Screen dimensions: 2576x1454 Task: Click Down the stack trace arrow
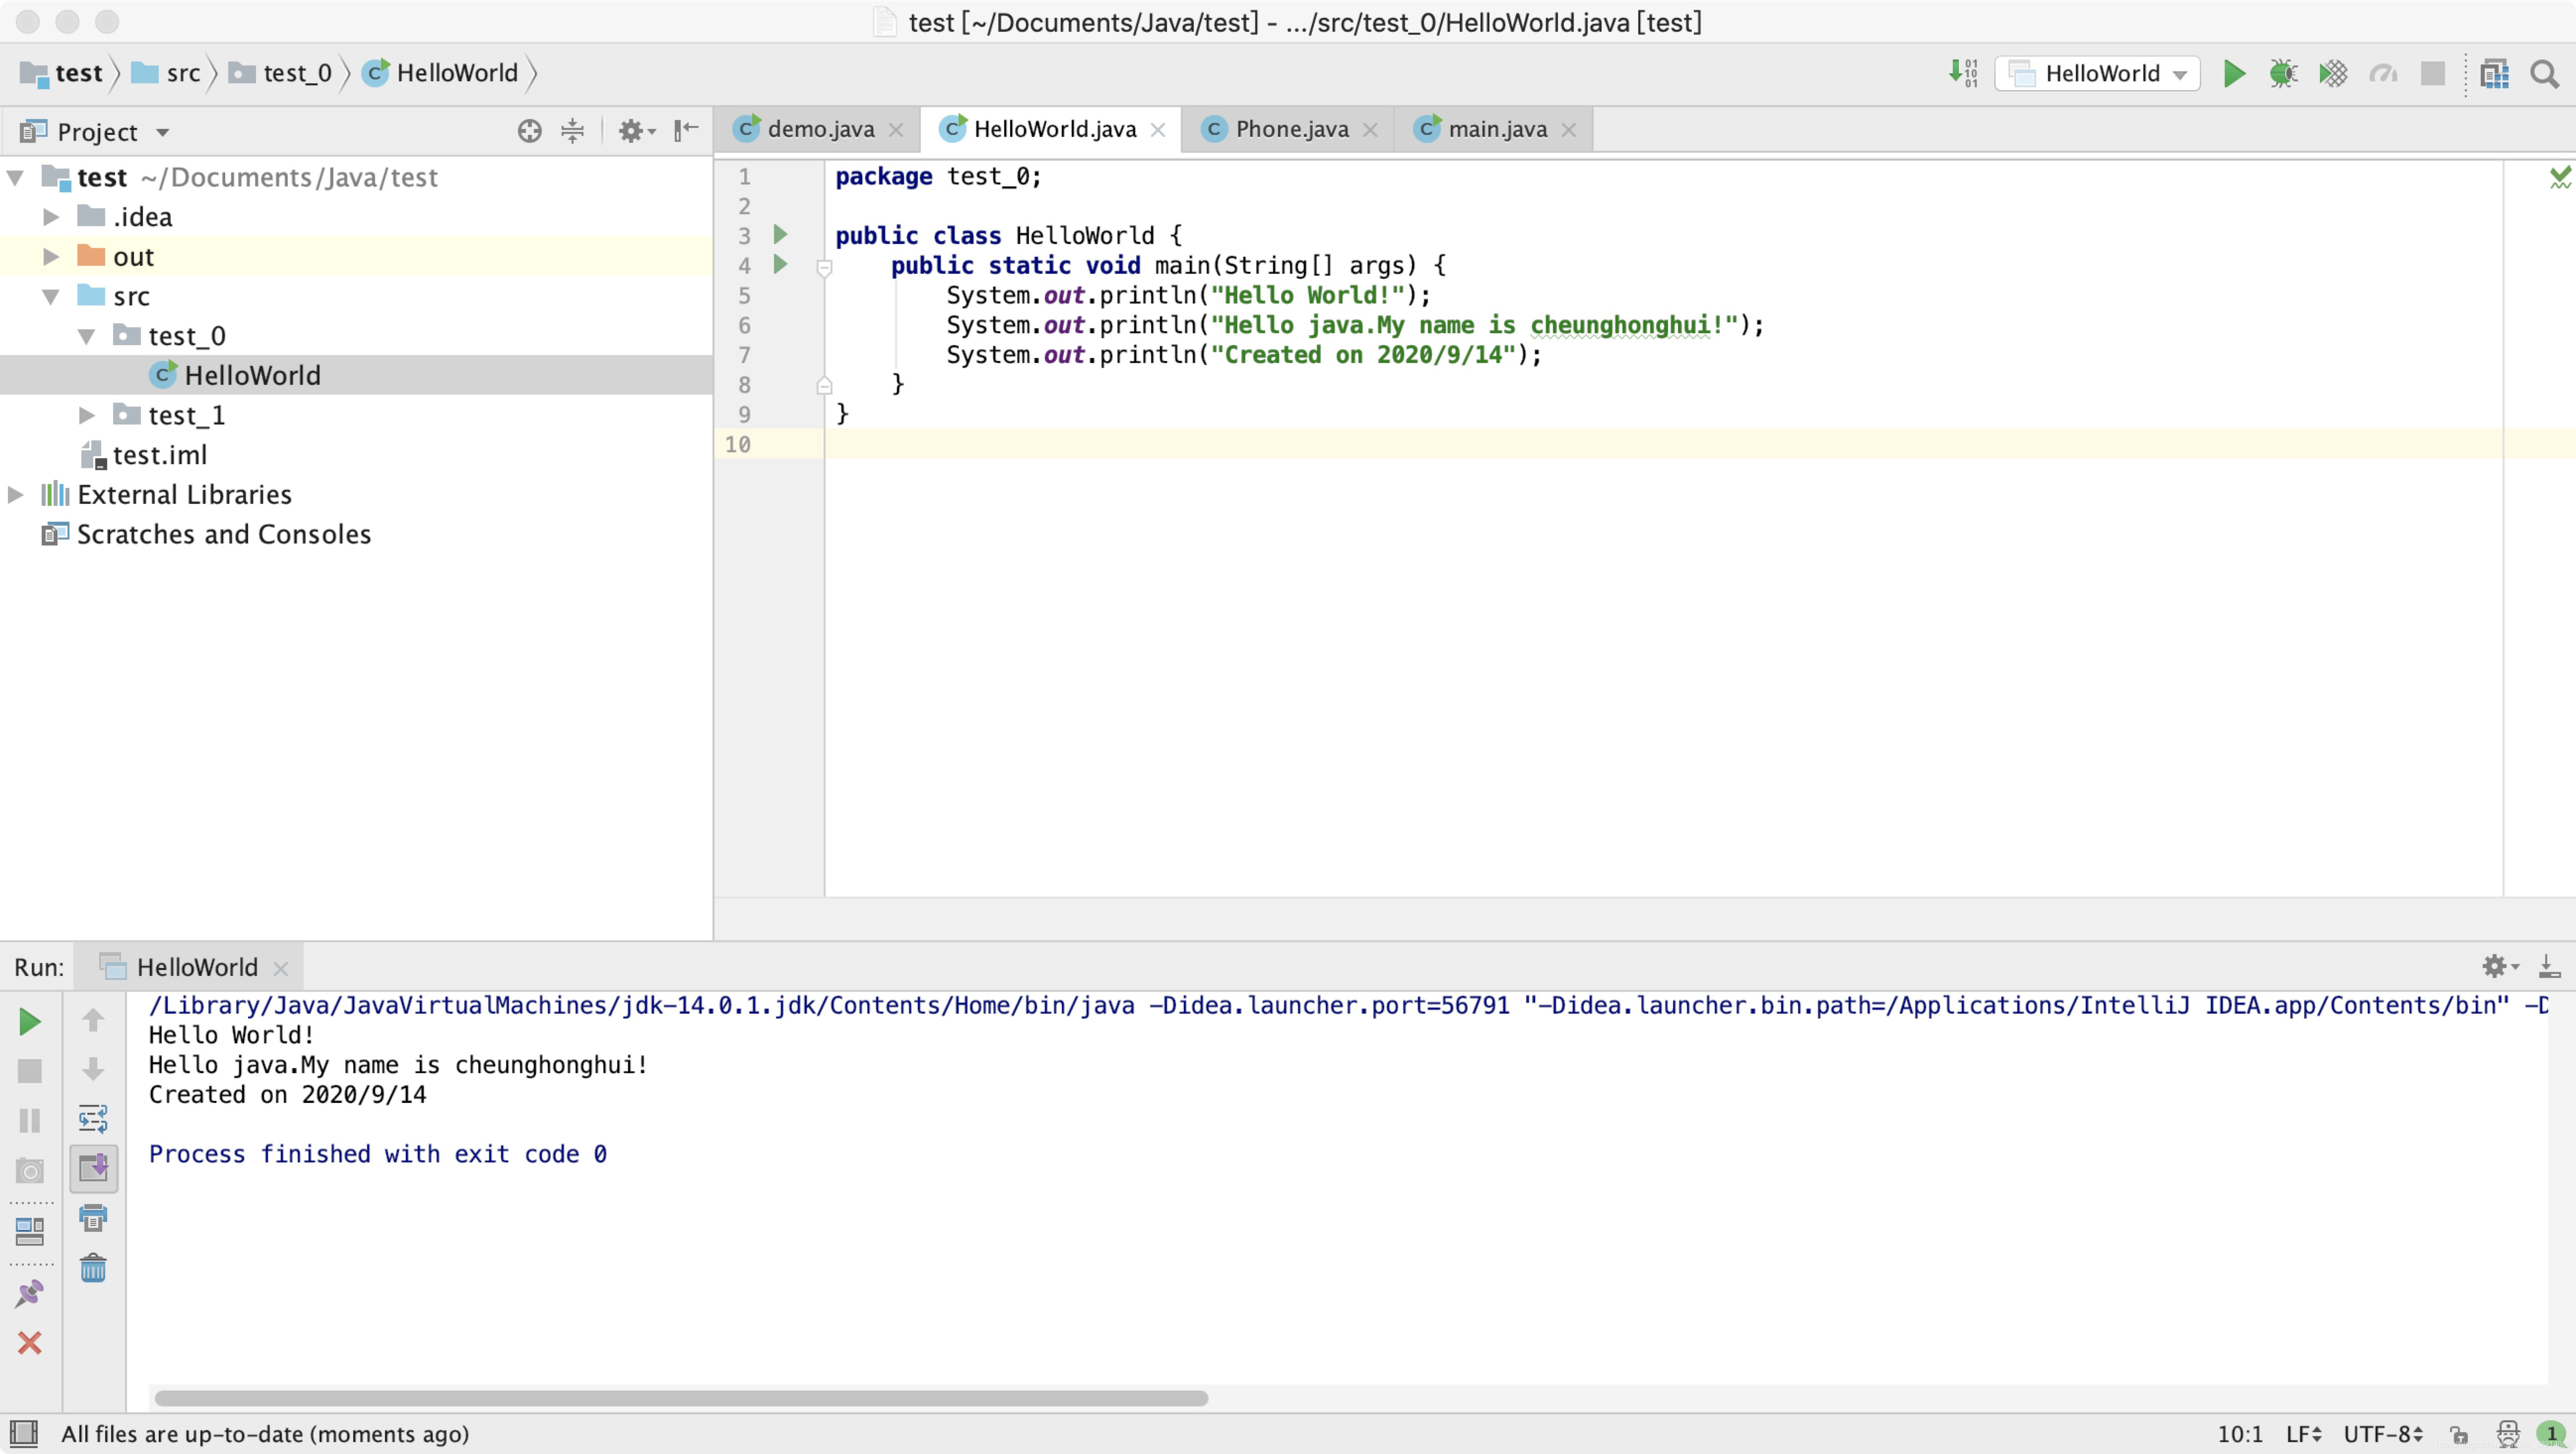coord(93,1069)
